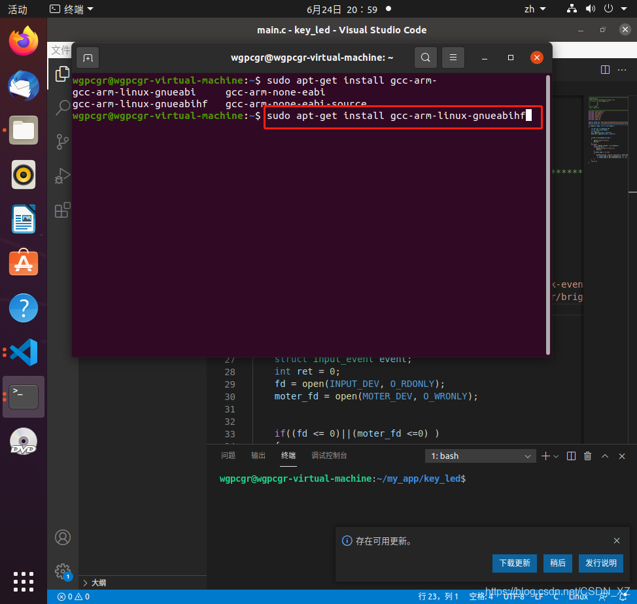The width and height of the screenshot is (637, 604).
Task: Open the '1: bash' terminal selector
Action: [x=481, y=456]
